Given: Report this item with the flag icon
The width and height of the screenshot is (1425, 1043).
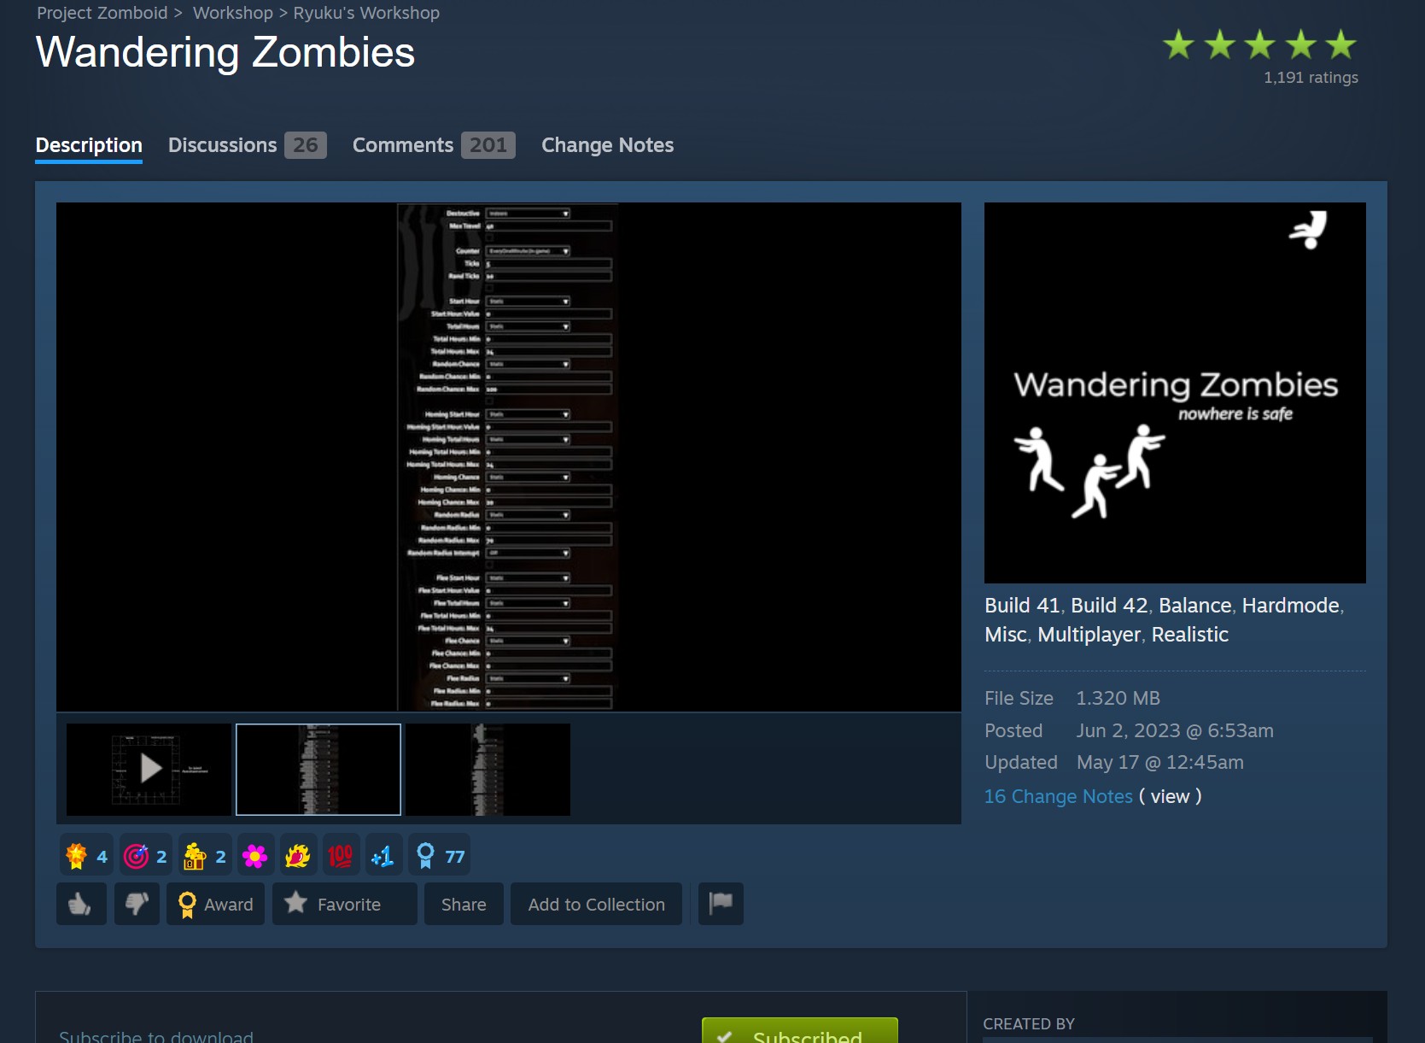Looking at the screenshot, I should (x=721, y=904).
